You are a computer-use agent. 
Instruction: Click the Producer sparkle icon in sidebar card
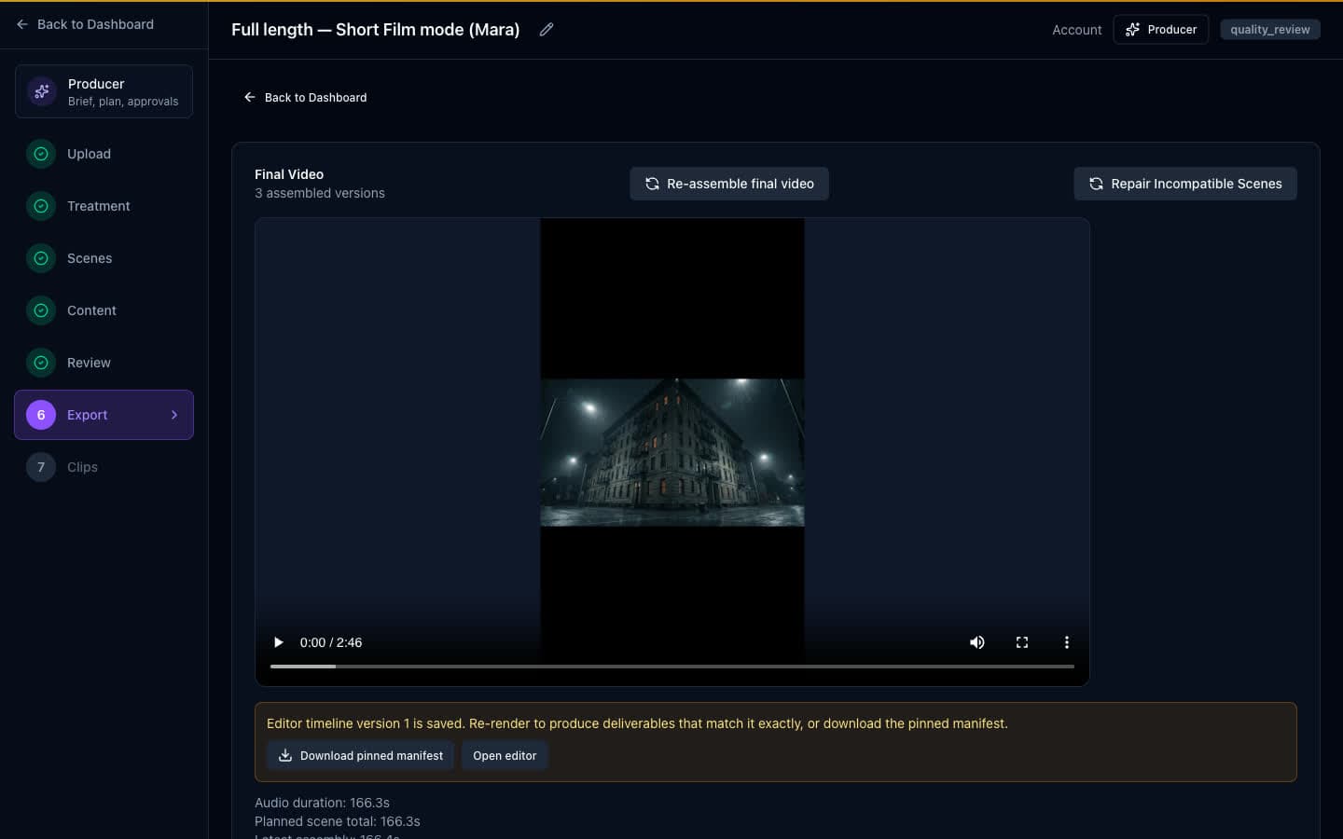pos(41,91)
